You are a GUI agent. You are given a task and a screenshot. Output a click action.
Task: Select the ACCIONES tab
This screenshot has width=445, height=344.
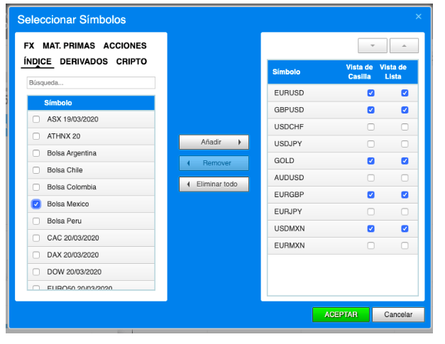pyautogui.click(x=125, y=45)
